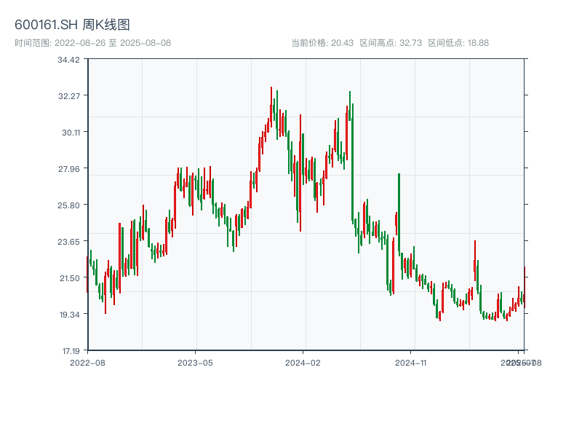Click the x-axis label 2024-11
This screenshot has height=437, width=582.
click(410, 363)
